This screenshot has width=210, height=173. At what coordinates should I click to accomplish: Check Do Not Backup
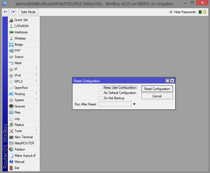coord(101,98)
